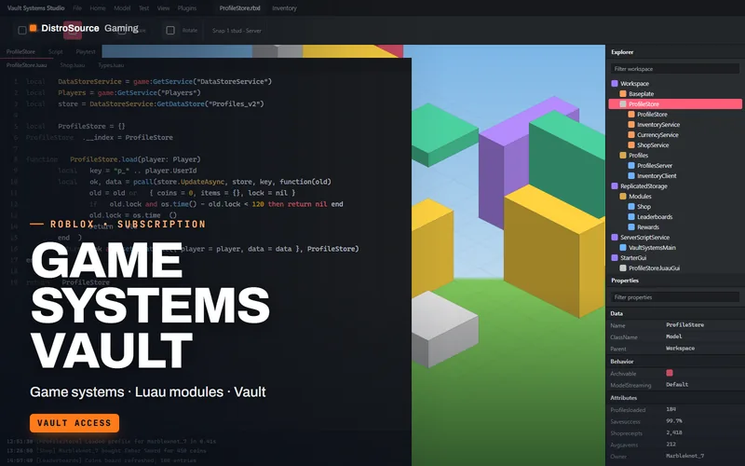
Task: Click the purple ReplicatedStorage service icon
Action: pos(615,185)
